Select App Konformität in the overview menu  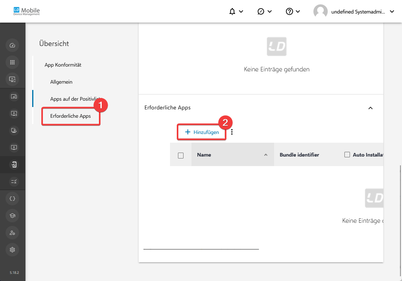[63, 65]
